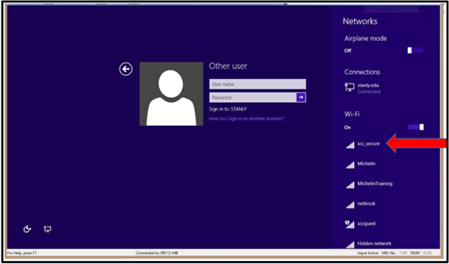The image size is (449, 264).
Task: Click the NUM indicator in status bar
Action: click(x=414, y=253)
